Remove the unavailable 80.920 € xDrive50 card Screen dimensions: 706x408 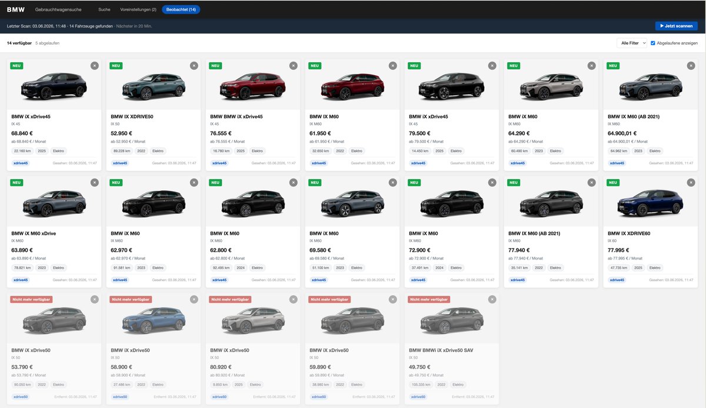pos(293,299)
